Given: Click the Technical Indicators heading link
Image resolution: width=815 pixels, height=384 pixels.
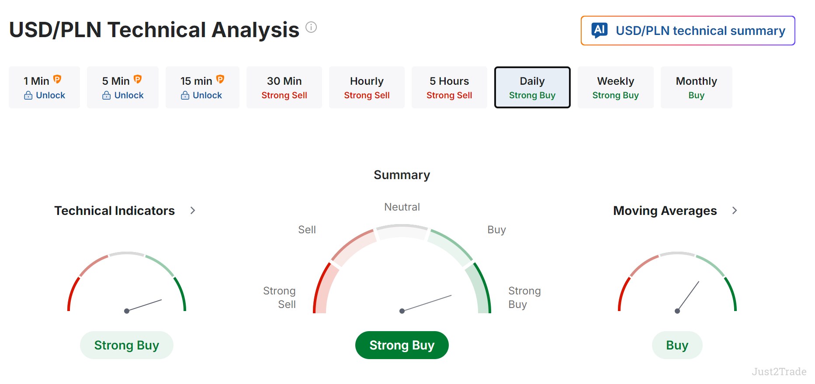Looking at the screenshot, I should point(114,211).
